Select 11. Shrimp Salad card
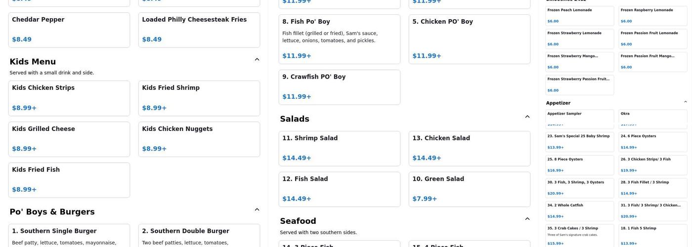Image resolution: width=692 pixels, height=247 pixels. pos(340,148)
